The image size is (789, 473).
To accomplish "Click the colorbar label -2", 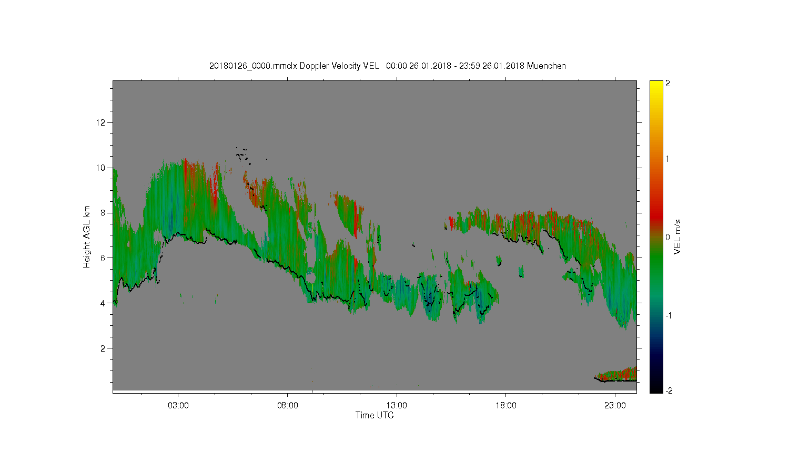I will click(x=668, y=390).
